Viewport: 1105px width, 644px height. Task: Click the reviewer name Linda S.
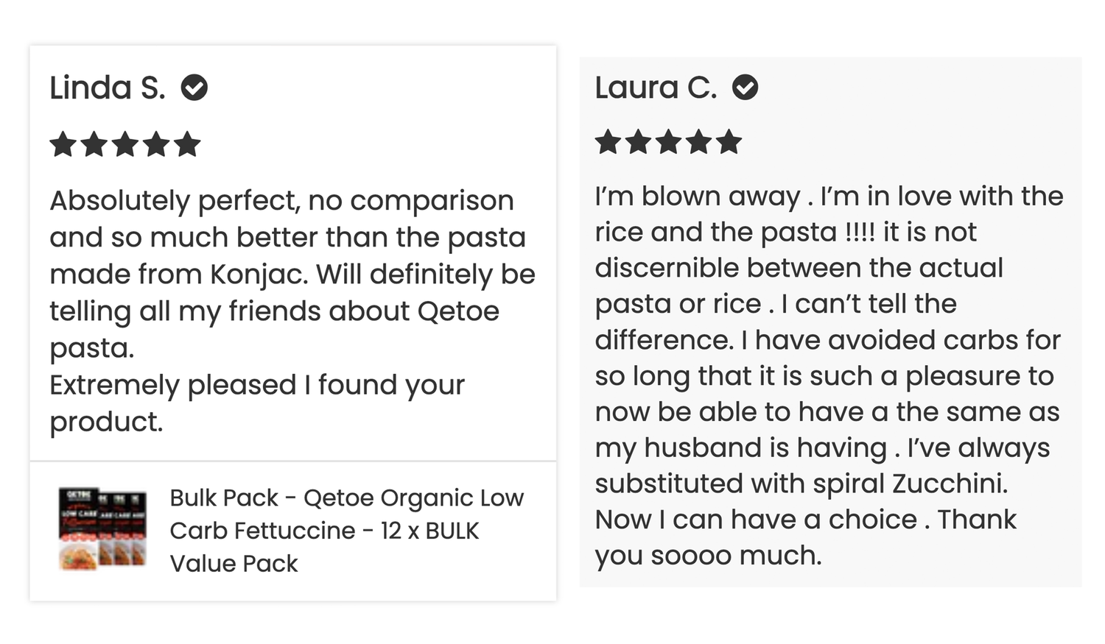tap(108, 88)
